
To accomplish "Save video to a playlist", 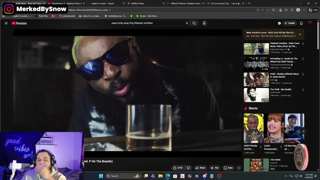I will (228, 168).
